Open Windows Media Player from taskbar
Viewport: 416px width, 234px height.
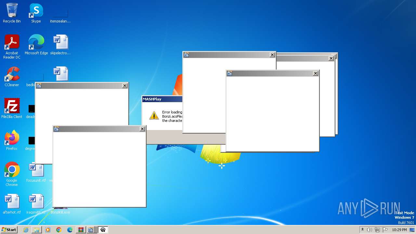coord(48,230)
